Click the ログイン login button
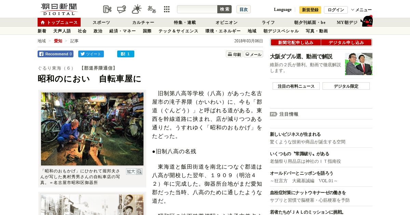 point(336,10)
